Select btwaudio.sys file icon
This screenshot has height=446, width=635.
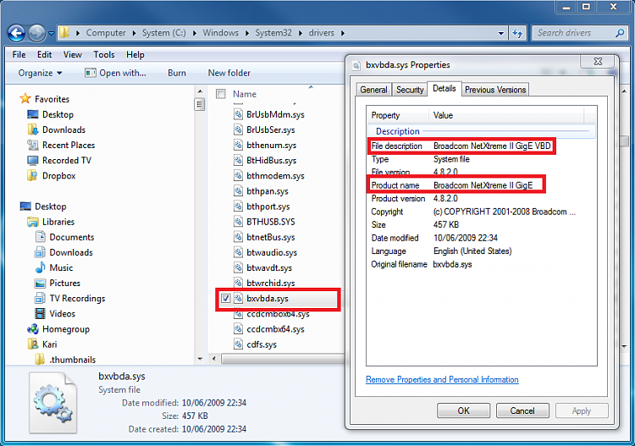click(x=238, y=252)
